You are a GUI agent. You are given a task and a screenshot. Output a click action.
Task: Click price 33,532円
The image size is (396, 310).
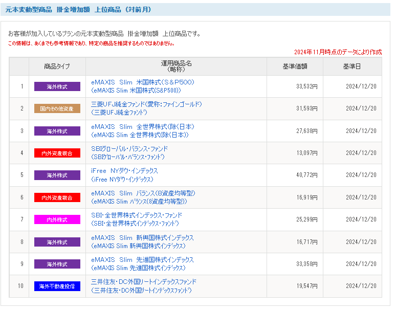307,86
